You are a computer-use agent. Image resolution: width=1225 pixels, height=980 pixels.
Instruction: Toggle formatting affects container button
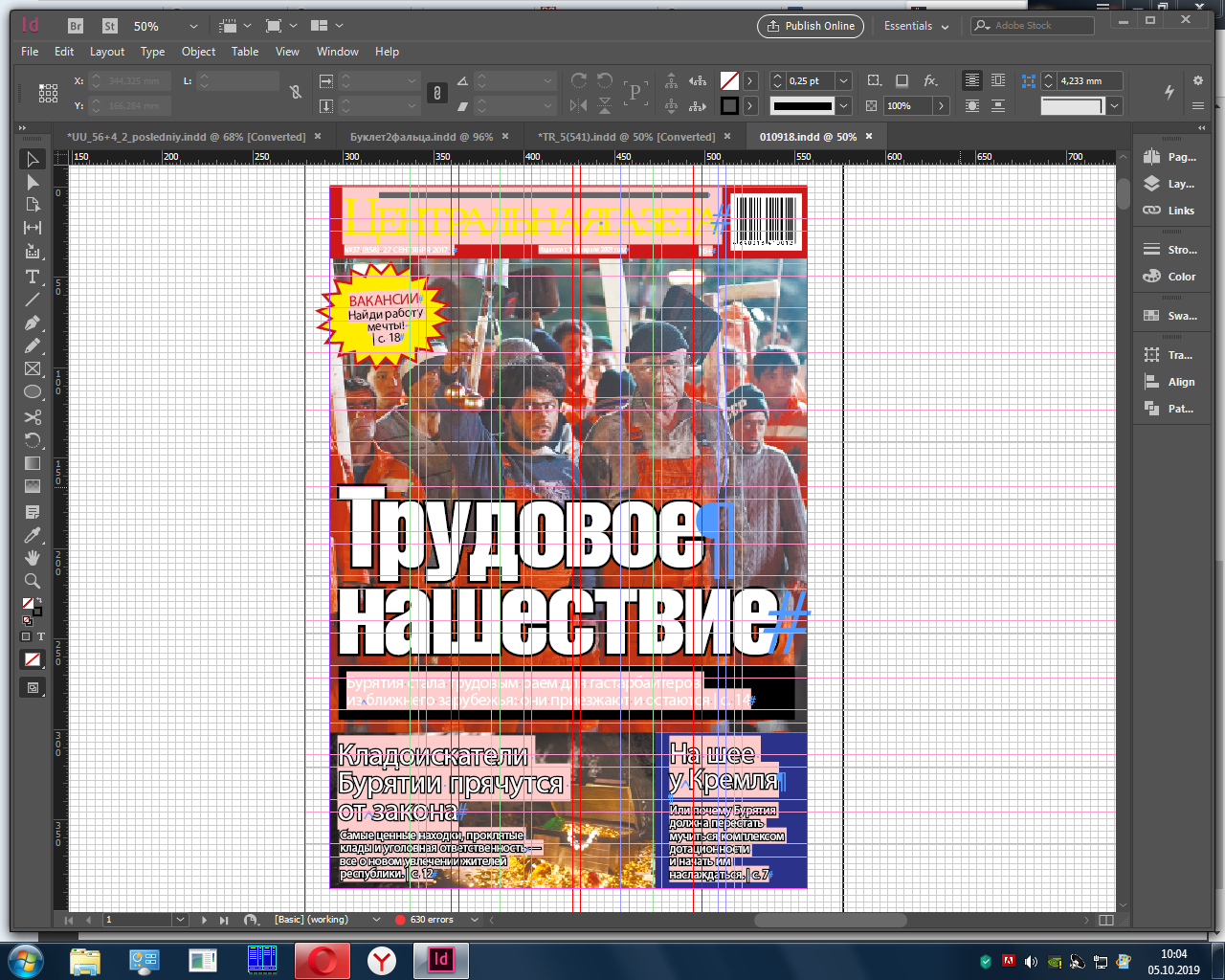[x=26, y=636]
